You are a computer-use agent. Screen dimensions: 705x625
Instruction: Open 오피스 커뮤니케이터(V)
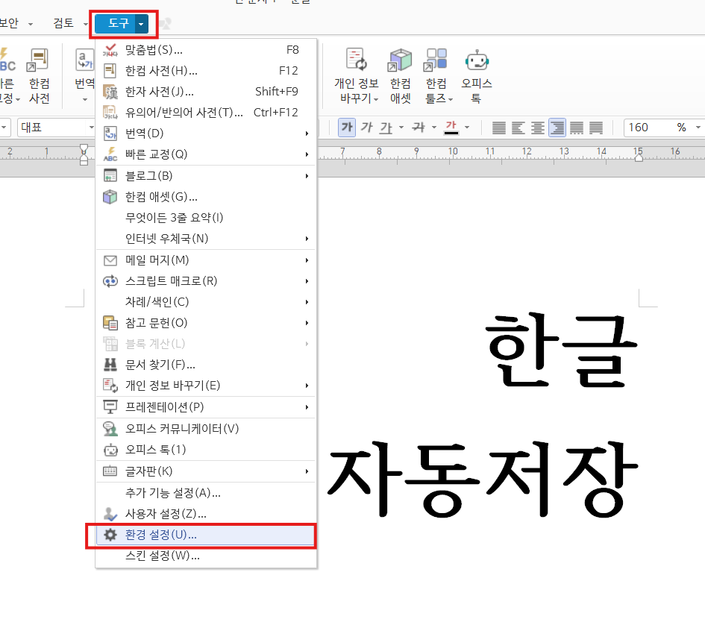click(x=206, y=429)
